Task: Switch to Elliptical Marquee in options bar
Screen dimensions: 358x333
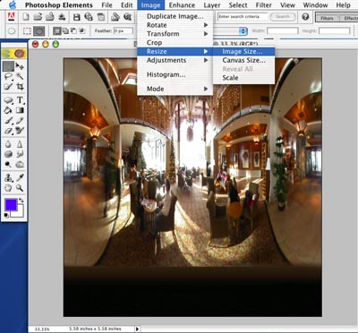Action: [x=39, y=30]
